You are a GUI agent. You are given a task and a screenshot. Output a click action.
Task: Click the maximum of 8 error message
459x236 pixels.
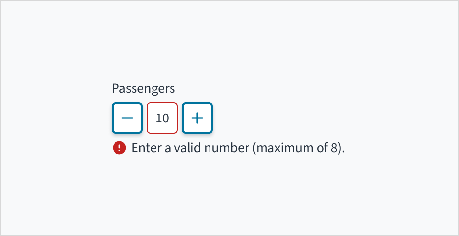[x=238, y=148]
